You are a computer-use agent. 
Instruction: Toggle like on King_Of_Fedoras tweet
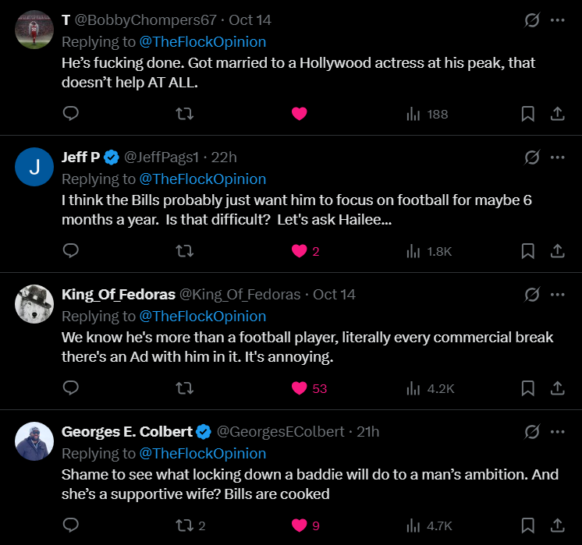[x=299, y=388]
